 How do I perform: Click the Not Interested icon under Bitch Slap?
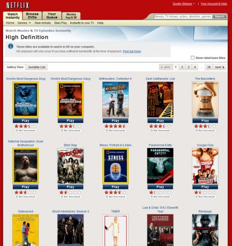[x=62, y=197]
